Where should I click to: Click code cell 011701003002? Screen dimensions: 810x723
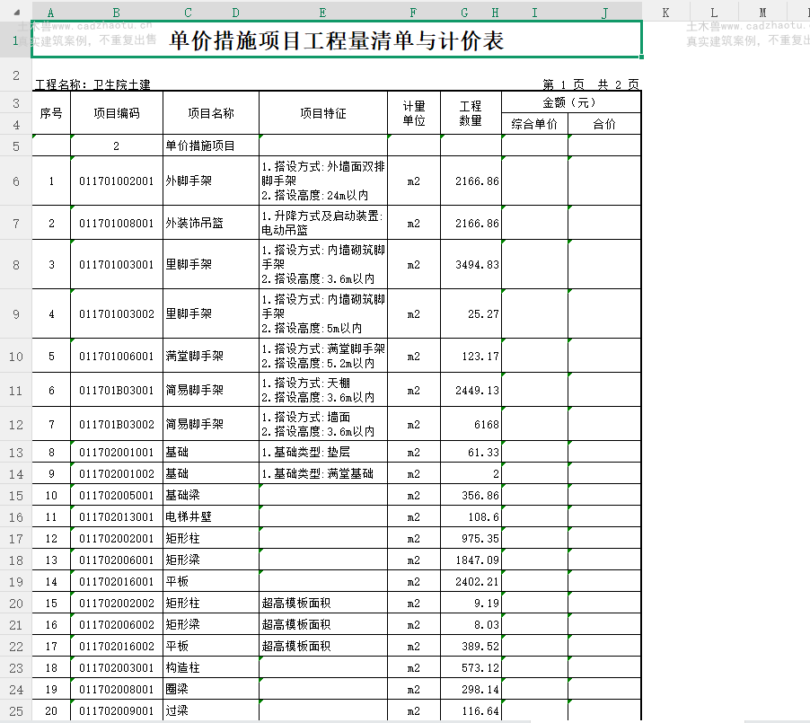(x=117, y=313)
